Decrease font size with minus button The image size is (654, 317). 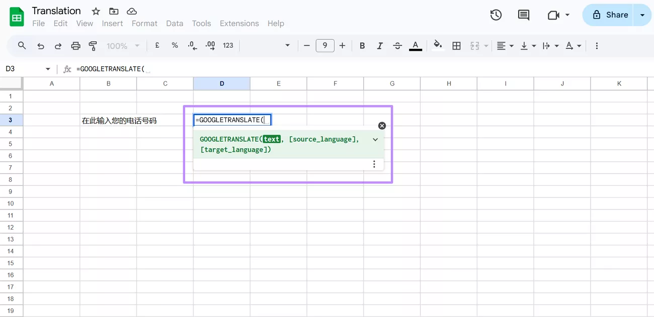coord(307,46)
